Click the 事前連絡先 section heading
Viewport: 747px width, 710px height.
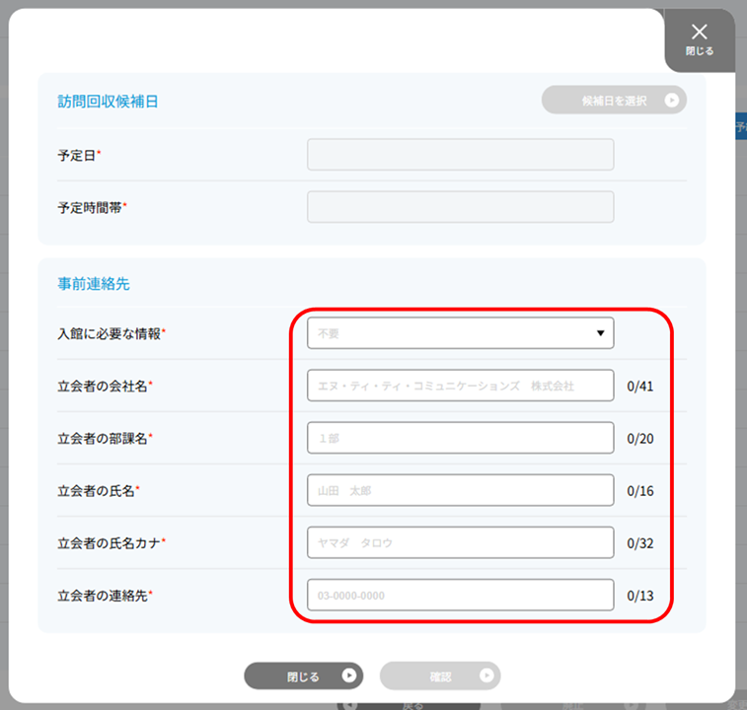[94, 284]
